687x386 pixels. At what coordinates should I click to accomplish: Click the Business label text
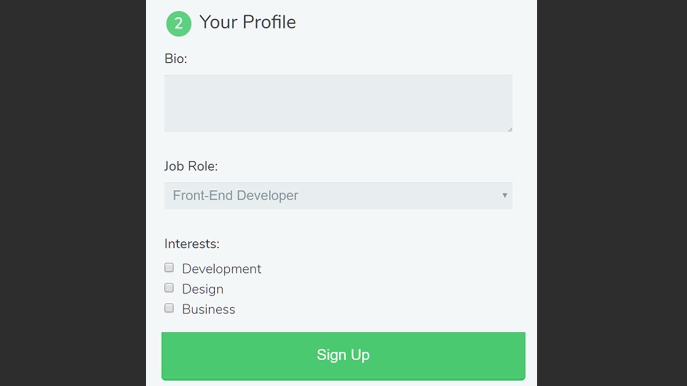click(x=208, y=309)
